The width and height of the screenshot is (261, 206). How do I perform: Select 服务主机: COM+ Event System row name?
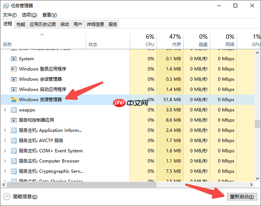pos(51,151)
